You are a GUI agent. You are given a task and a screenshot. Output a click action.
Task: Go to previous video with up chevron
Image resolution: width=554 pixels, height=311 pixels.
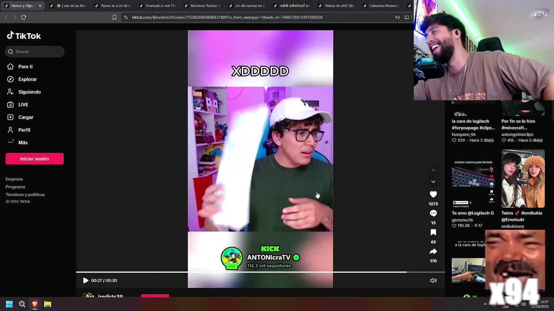[x=433, y=170]
